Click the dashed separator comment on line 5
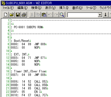This screenshot has width=111, height=97. [61, 34]
